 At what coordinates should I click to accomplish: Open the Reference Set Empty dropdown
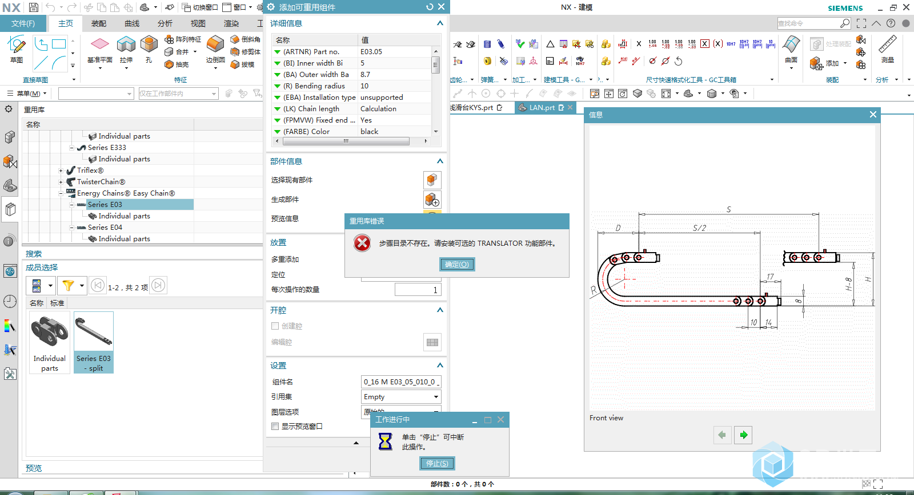(401, 397)
